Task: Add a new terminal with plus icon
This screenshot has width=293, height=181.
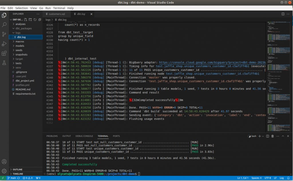Action: click(x=259, y=136)
